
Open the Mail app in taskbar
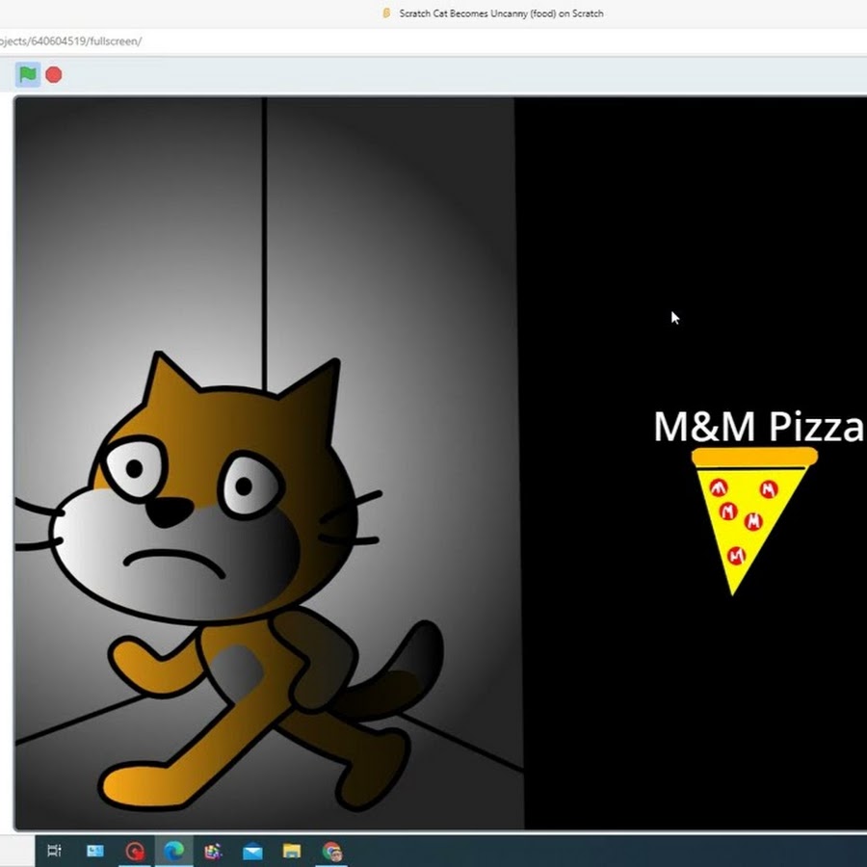(x=252, y=852)
